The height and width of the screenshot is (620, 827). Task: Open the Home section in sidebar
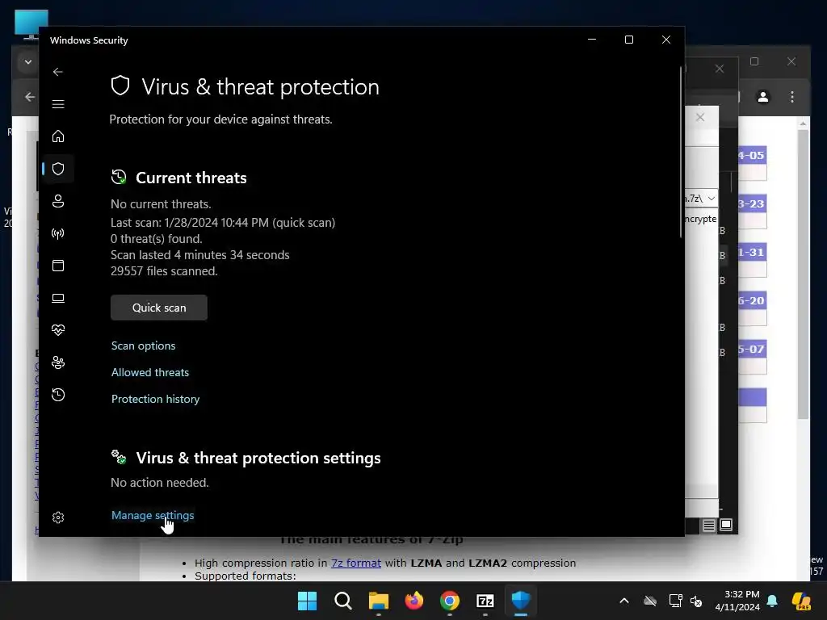(x=58, y=136)
